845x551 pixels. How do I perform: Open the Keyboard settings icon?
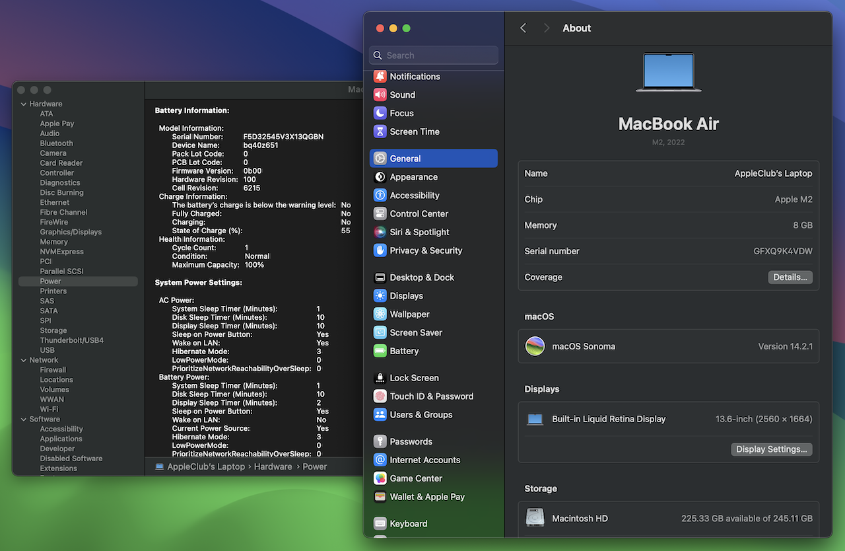click(x=380, y=524)
